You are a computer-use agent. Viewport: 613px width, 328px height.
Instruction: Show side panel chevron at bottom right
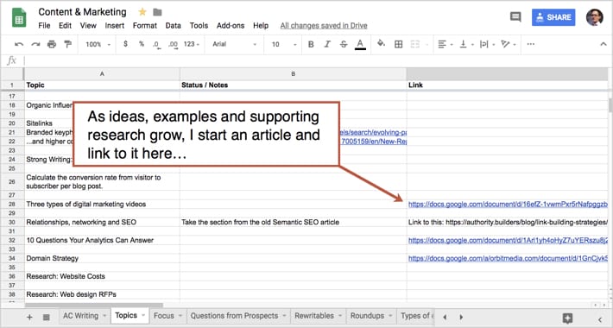(x=601, y=319)
